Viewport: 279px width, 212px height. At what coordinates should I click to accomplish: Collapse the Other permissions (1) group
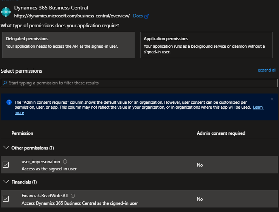tap(6, 148)
